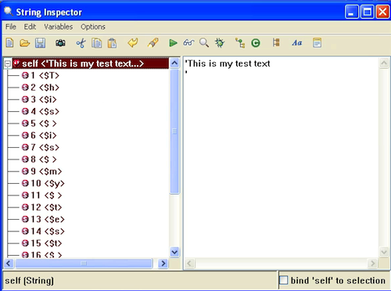Click the red item icon beside 13 <$e>
Viewport: 391px width, 291px height.
coord(25,219)
